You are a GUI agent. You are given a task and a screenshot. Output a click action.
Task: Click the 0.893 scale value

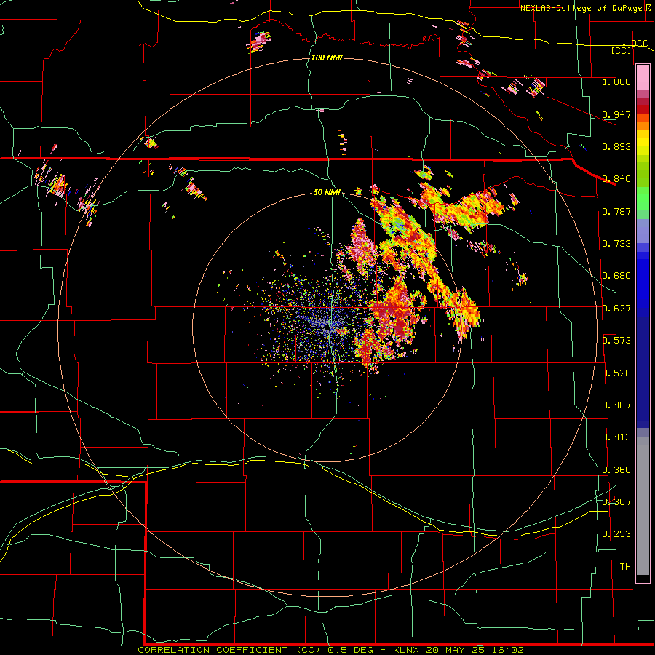pyautogui.click(x=616, y=146)
